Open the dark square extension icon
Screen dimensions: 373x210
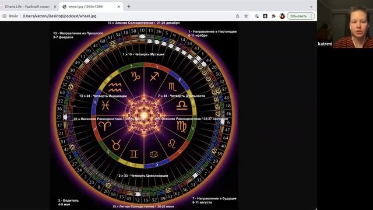pos(265,16)
